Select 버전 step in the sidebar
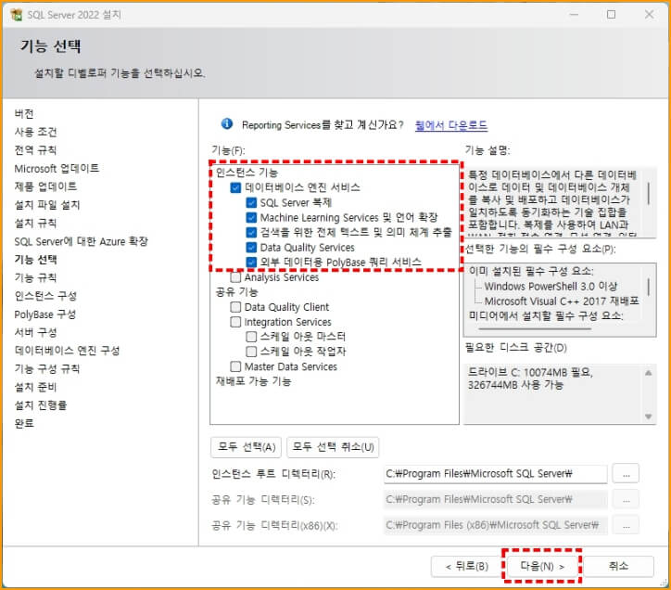Viewport: 671px width, 590px height. 24,114
